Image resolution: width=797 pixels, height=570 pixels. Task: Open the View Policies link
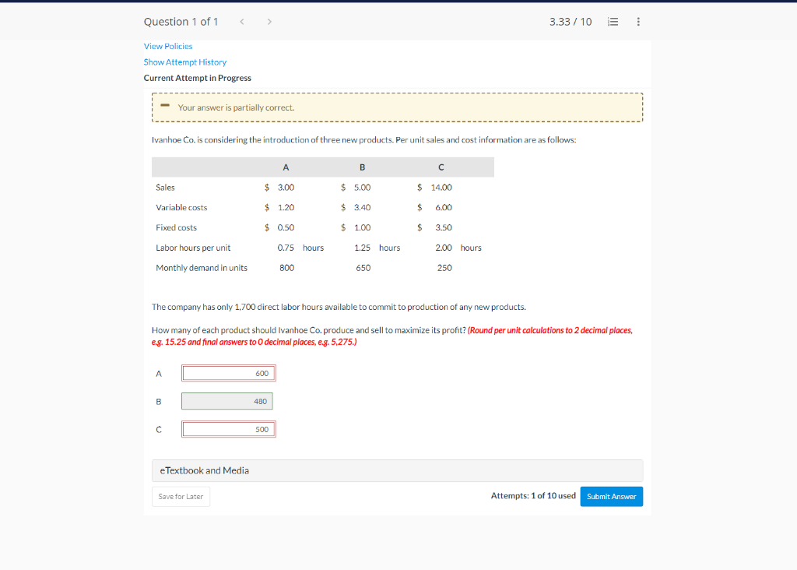(168, 46)
